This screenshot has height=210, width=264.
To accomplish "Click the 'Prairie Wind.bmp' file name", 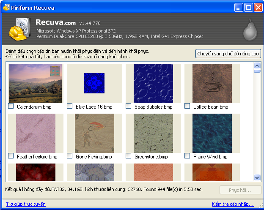I will [x=210, y=157].
